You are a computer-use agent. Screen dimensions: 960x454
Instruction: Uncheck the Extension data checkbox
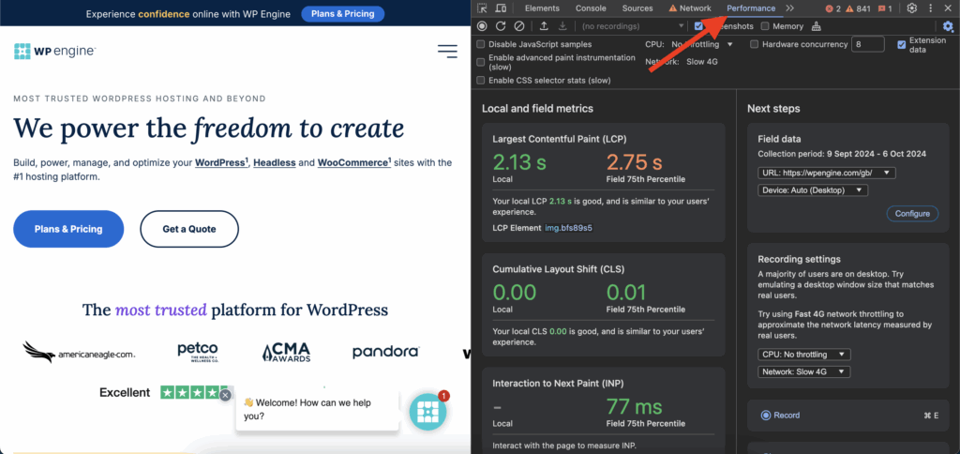[x=901, y=44]
